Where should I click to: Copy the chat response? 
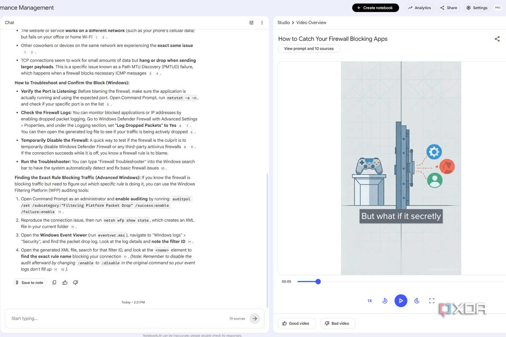[54, 282]
